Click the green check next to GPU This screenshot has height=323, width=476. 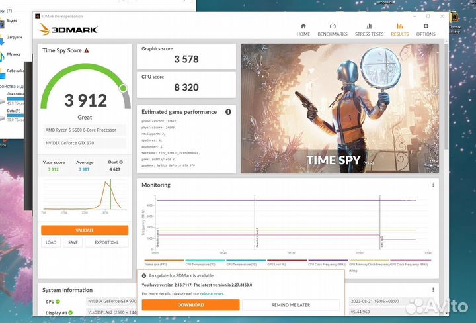click(x=58, y=302)
